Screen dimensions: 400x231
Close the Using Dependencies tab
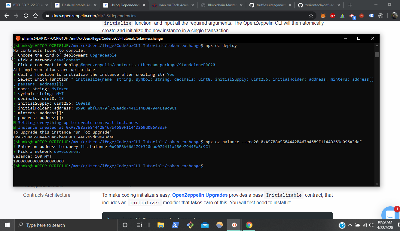[144, 5]
